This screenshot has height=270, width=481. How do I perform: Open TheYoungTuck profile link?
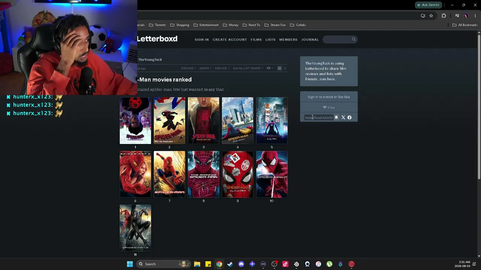150,60
